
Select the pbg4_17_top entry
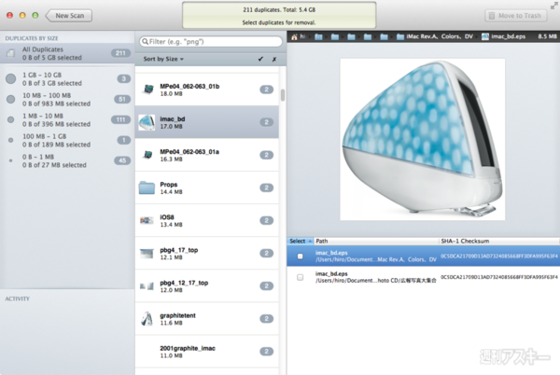[x=207, y=254]
